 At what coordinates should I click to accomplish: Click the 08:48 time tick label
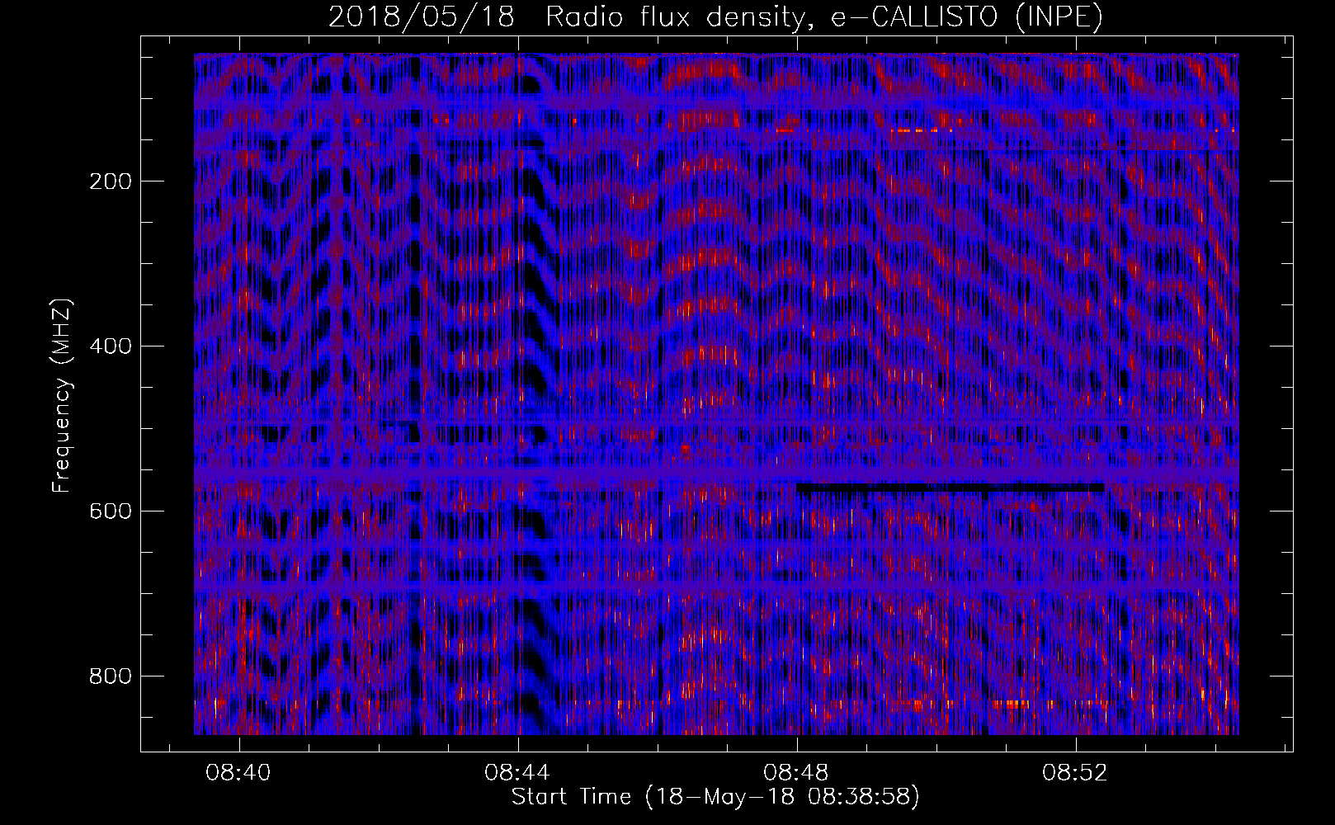[797, 773]
